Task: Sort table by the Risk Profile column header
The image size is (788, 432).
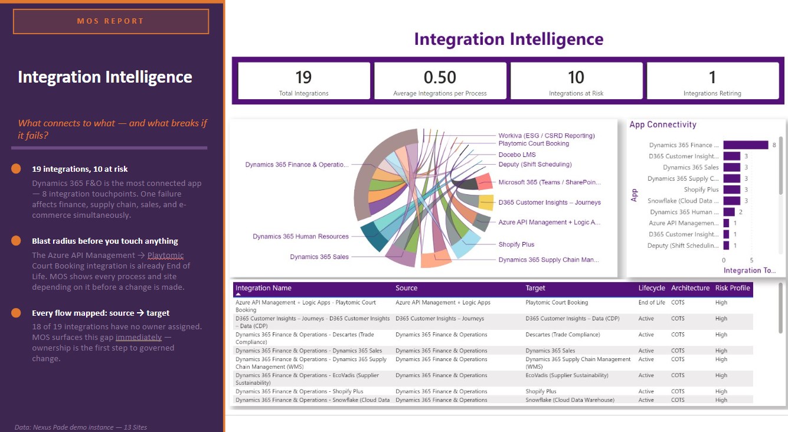Action: point(733,288)
